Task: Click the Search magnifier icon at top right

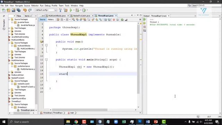Action: (189, 6)
